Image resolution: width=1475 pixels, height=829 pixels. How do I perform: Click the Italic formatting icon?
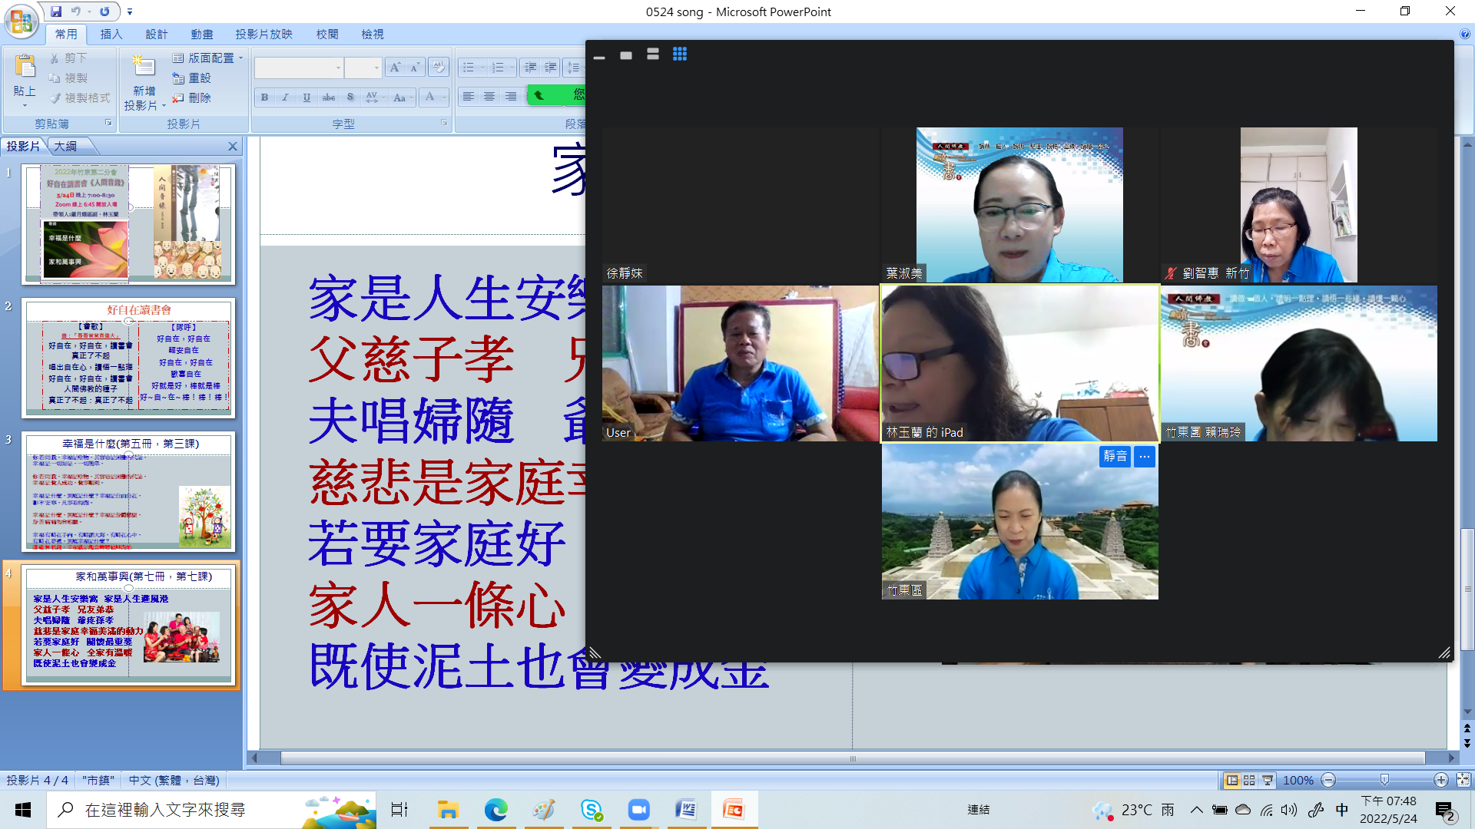pyautogui.click(x=285, y=97)
